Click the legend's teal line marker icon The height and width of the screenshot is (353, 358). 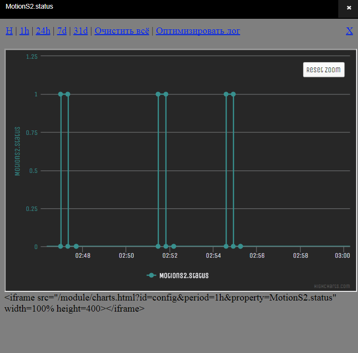(152, 275)
